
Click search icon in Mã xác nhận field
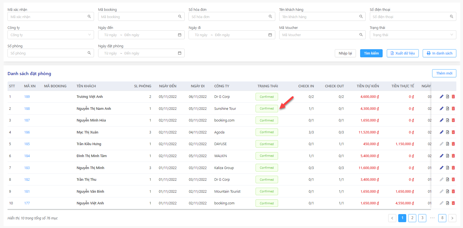89,17
